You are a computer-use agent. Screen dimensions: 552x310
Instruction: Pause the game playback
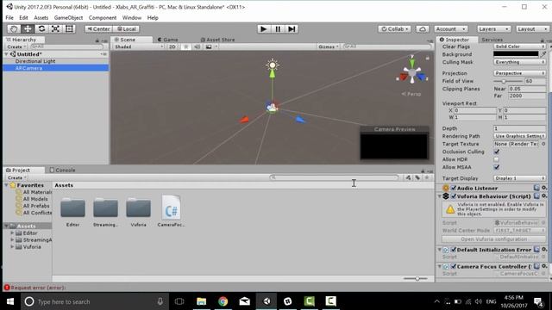(278, 28)
